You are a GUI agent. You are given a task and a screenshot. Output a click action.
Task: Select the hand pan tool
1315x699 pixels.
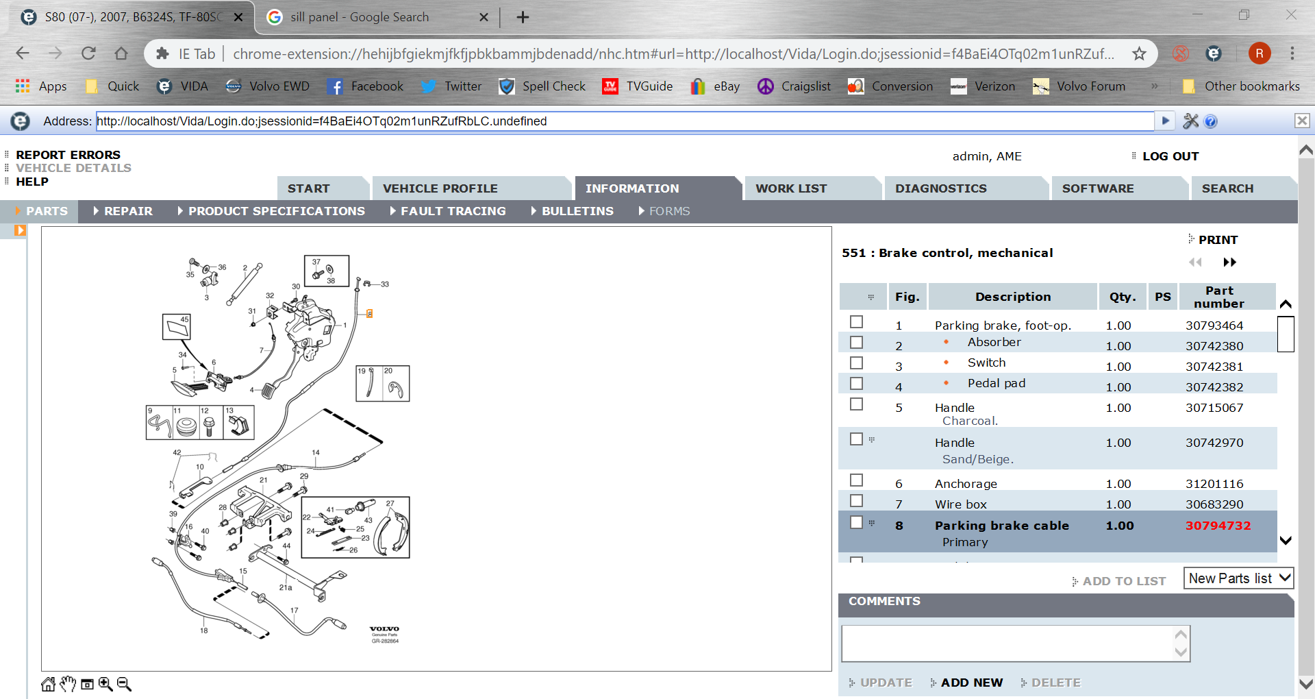[68, 684]
